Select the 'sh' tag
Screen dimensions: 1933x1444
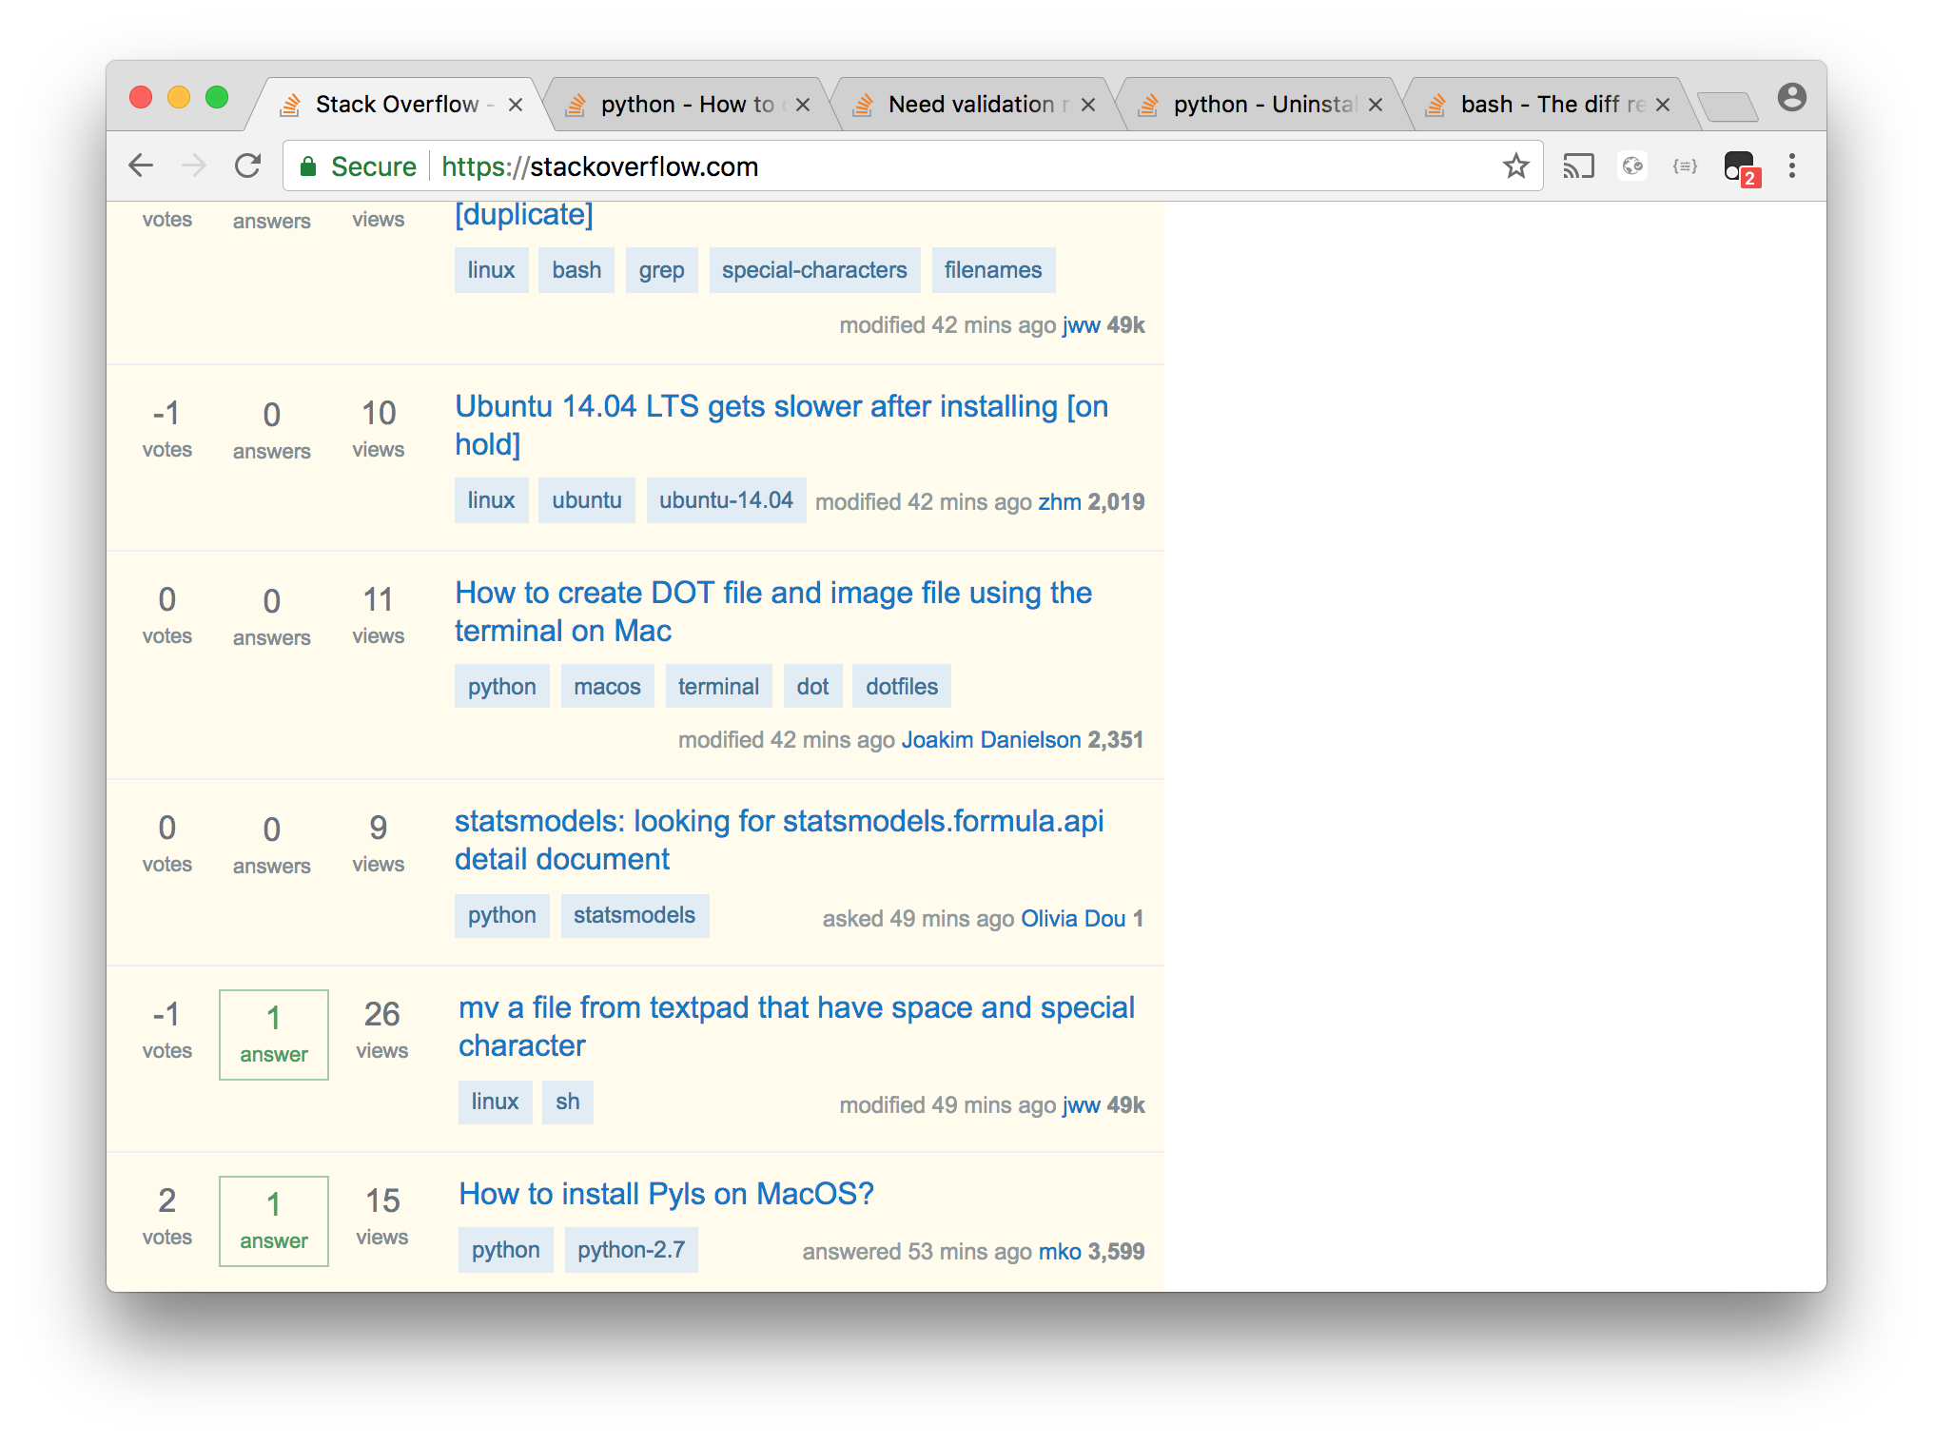[568, 1102]
